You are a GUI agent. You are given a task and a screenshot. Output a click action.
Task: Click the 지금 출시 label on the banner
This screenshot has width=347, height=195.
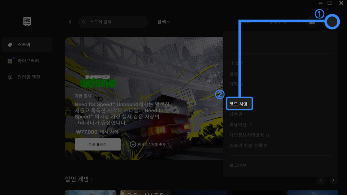[83, 96]
